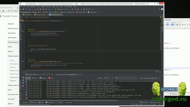The height and width of the screenshot is (107, 190).
Task: Open the Debug tool window button
Action: click(x=33, y=102)
